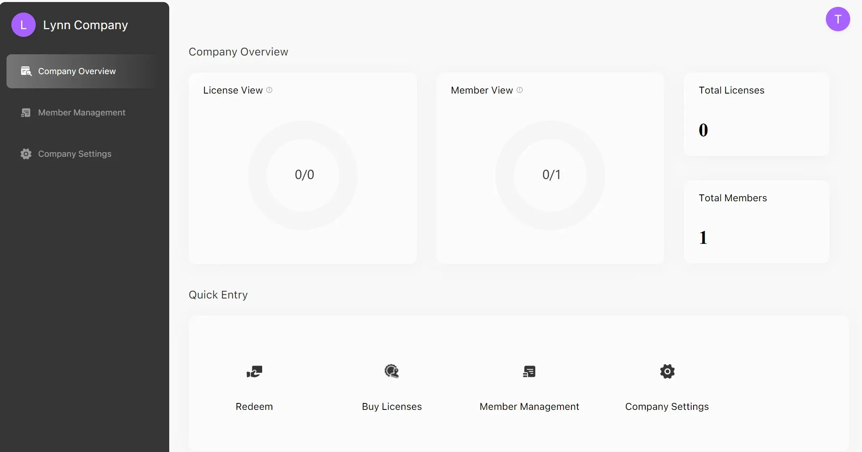Click the 0/0 License View indicator
Image resolution: width=862 pixels, height=452 pixels.
(x=304, y=174)
